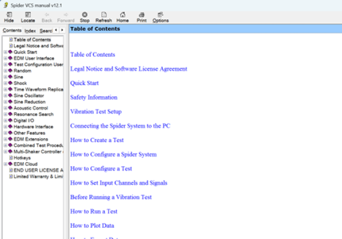Click the Hotkeys page icon in tree
Viewport: 342px width, 239px height.
[11, 158]
